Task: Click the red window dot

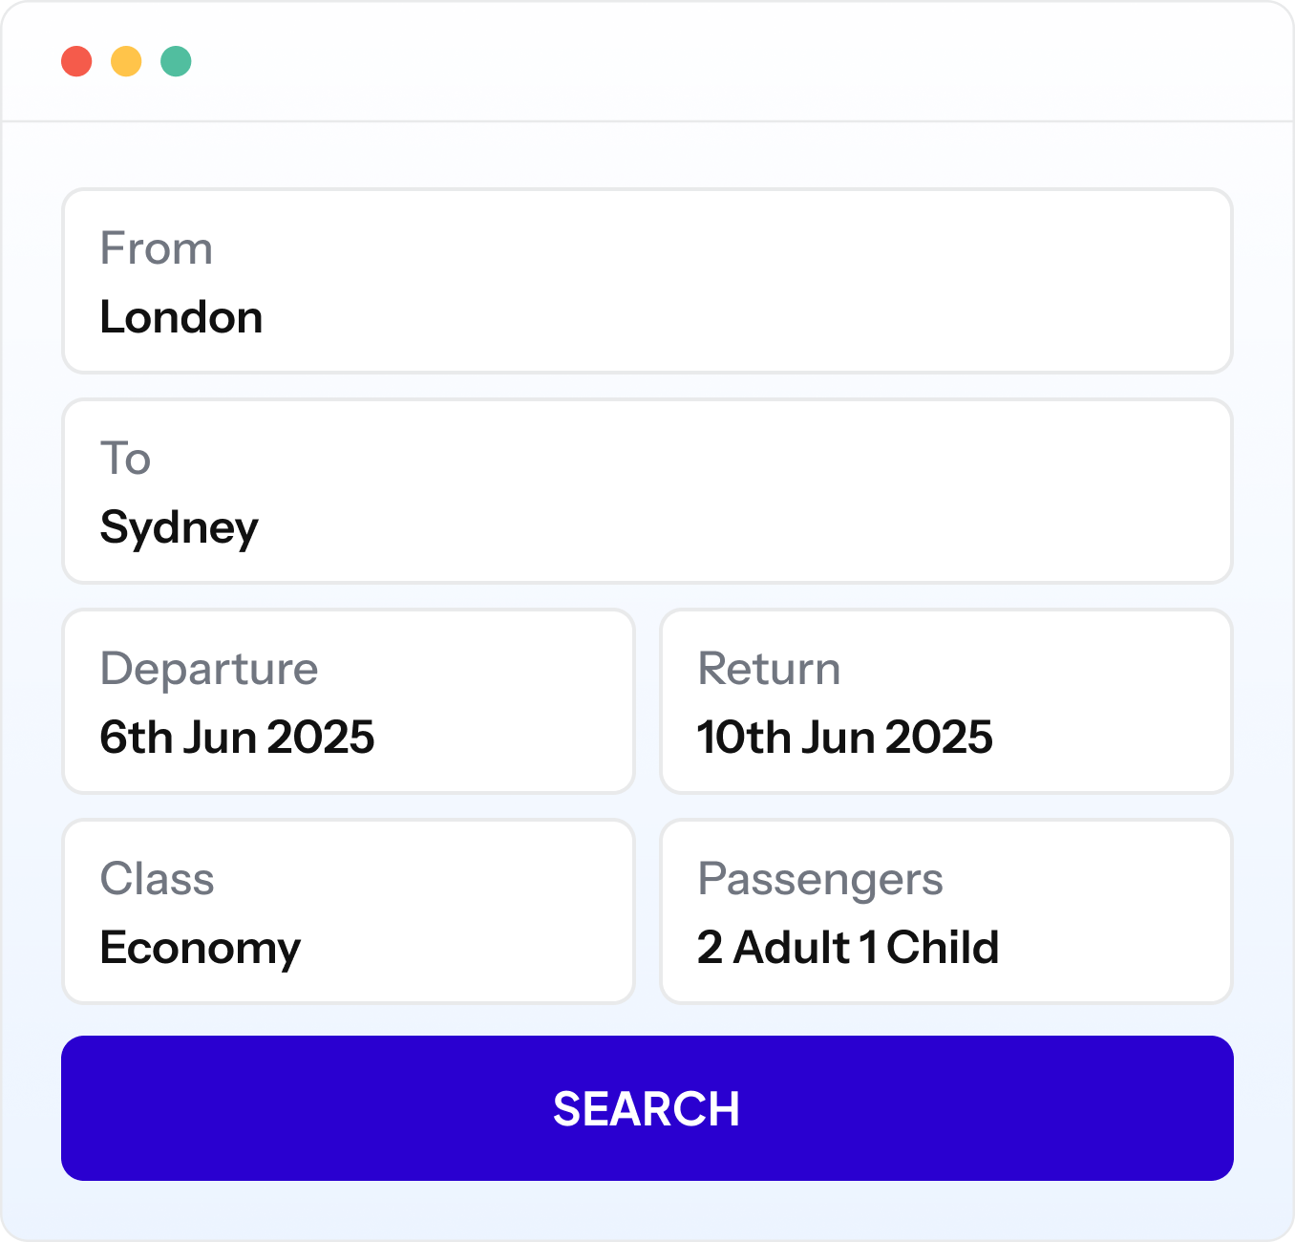Action: [76, 61]
